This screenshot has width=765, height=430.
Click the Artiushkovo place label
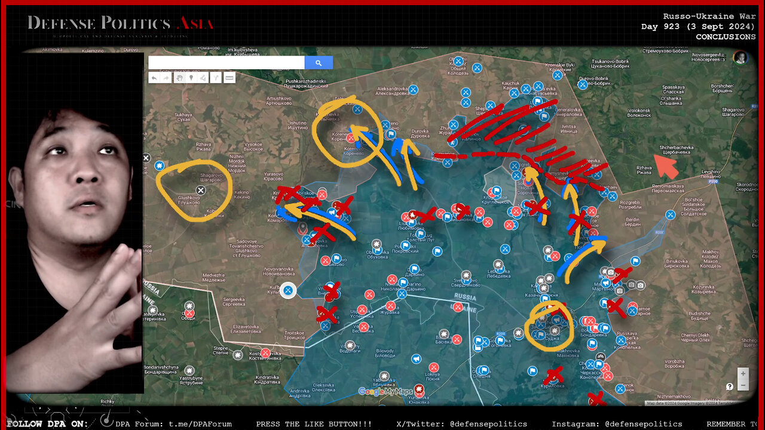point(279,100)
